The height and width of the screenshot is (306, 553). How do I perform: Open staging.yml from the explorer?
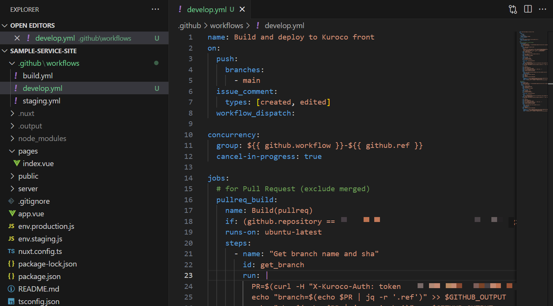pos(41,101)
